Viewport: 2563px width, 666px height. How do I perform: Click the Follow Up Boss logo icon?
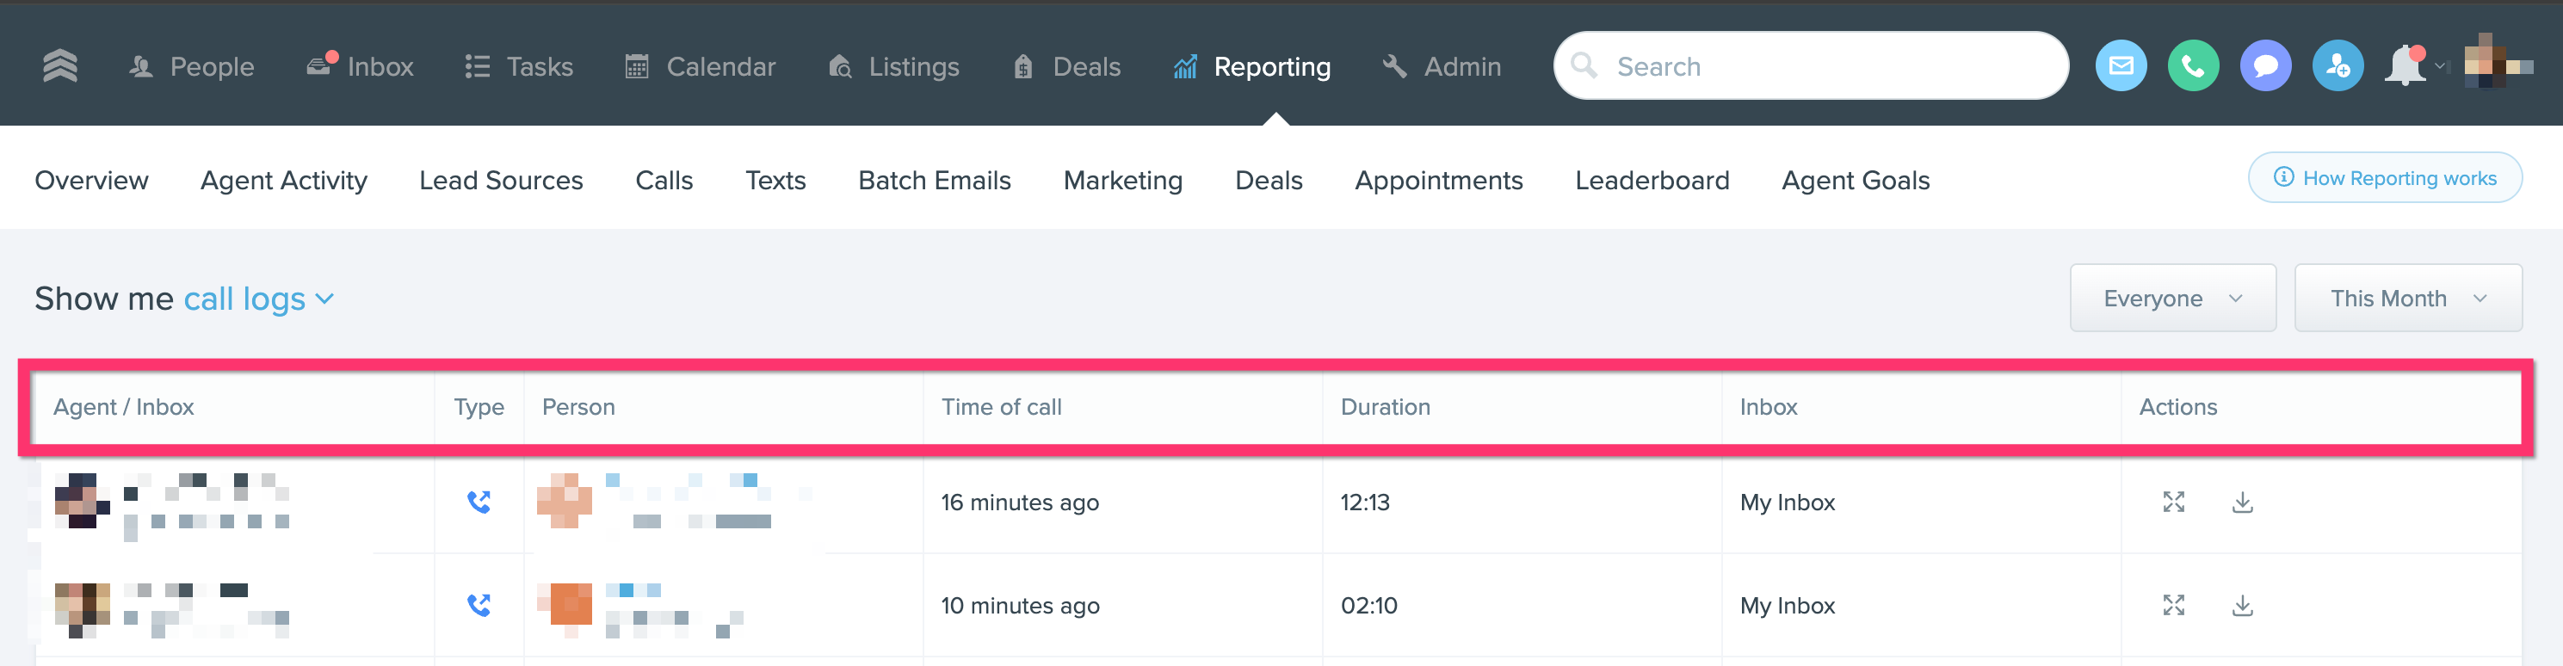point(59,65)
